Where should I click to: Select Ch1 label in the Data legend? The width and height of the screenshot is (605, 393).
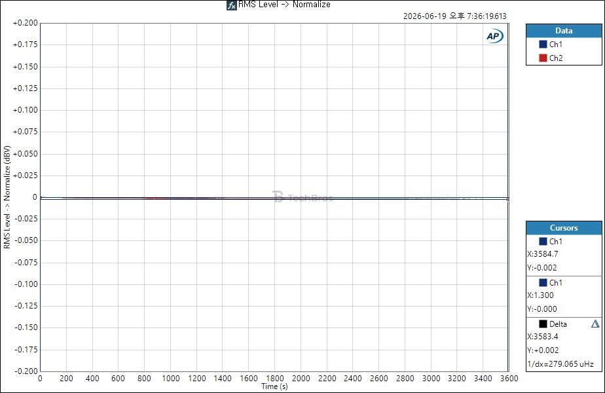coord(556,45)
